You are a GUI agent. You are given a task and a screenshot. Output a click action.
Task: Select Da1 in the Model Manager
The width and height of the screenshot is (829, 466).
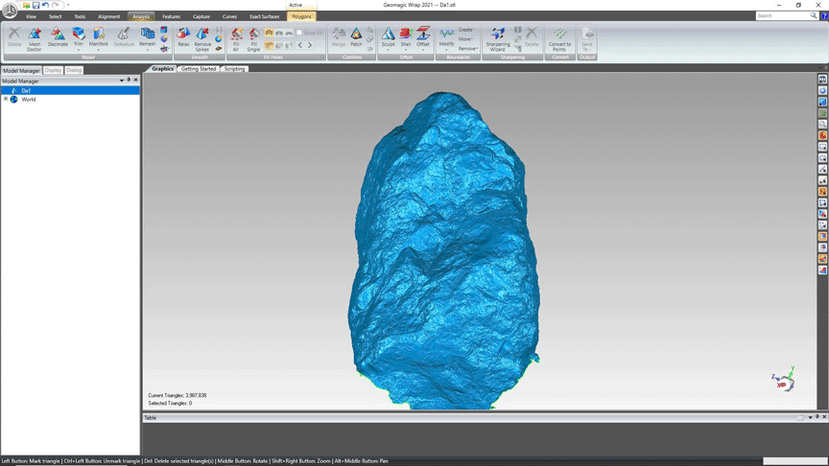27,90
